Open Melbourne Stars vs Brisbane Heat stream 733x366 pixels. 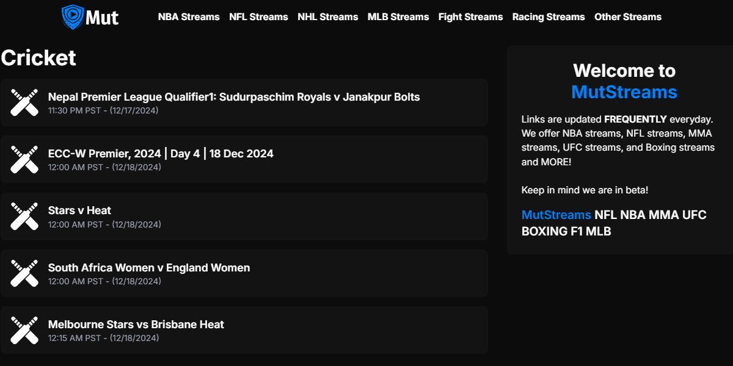tap(136, 325)
